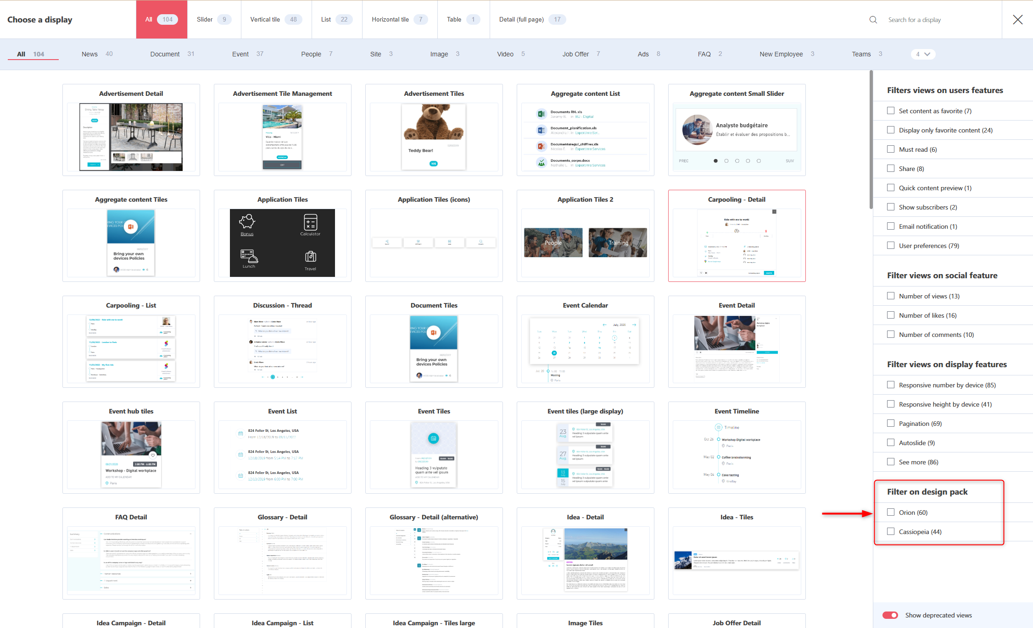
Task: Check User preferences (79) filter
Action: [891, 245]
